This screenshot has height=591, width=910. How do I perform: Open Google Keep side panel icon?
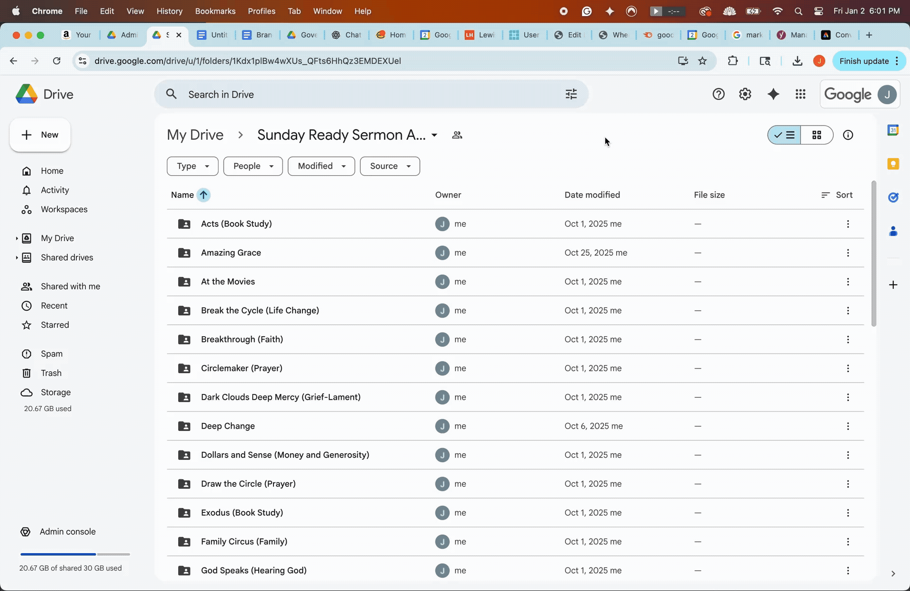pyautogui.click(x=893, y=164)
